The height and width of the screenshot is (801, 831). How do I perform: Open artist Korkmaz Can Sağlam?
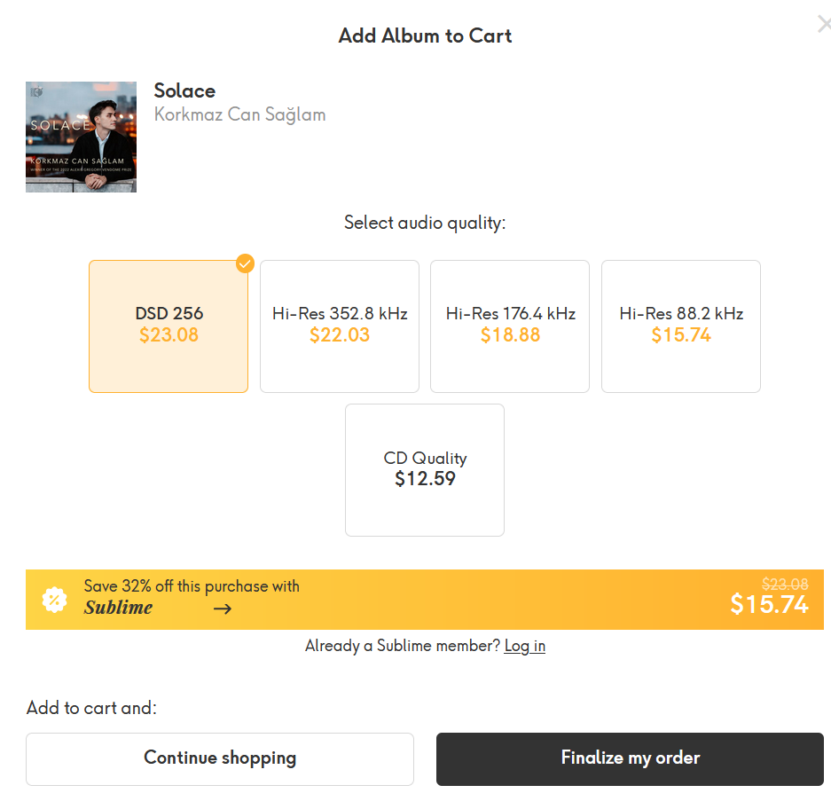click(x=239, y=114)
